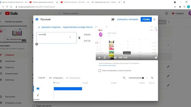Open the preview player settings gear

coord(156,58)
